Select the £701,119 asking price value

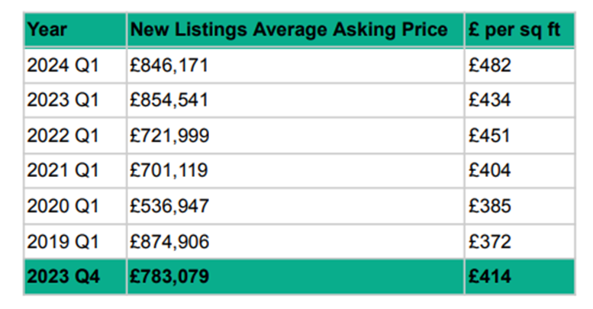coord(168,171)
